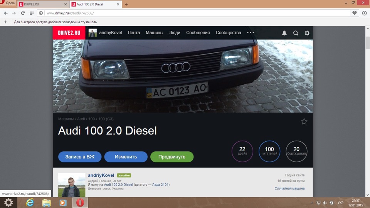
Task: Open andriyKovel author name link
Action: tap(101, 175)
